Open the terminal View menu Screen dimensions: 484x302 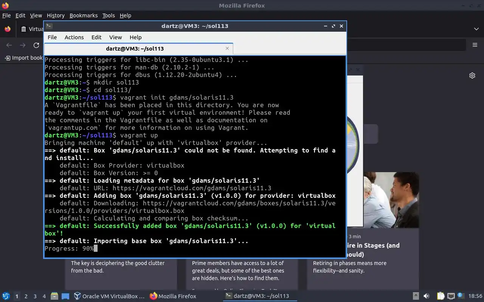pyautogui.click(x=115, y=37)
